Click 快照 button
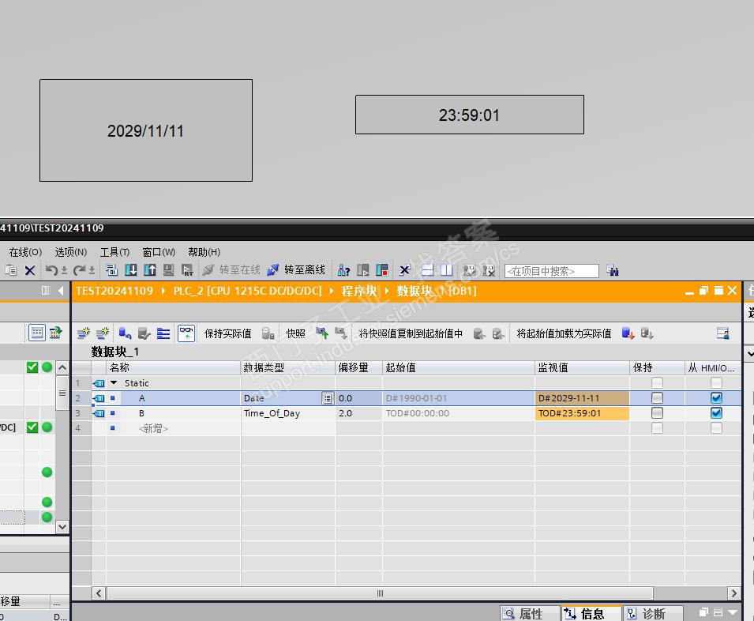Screen dimensions: 754x621 coord(296,333)
